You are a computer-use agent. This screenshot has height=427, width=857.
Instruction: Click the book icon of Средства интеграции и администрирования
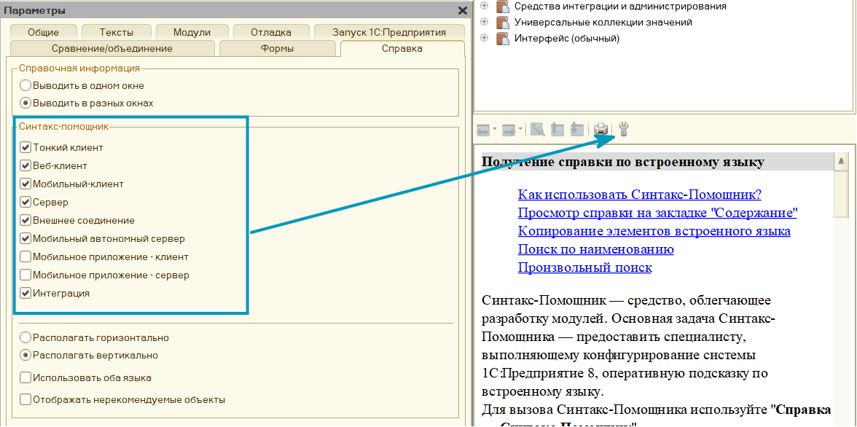[502, 7]
